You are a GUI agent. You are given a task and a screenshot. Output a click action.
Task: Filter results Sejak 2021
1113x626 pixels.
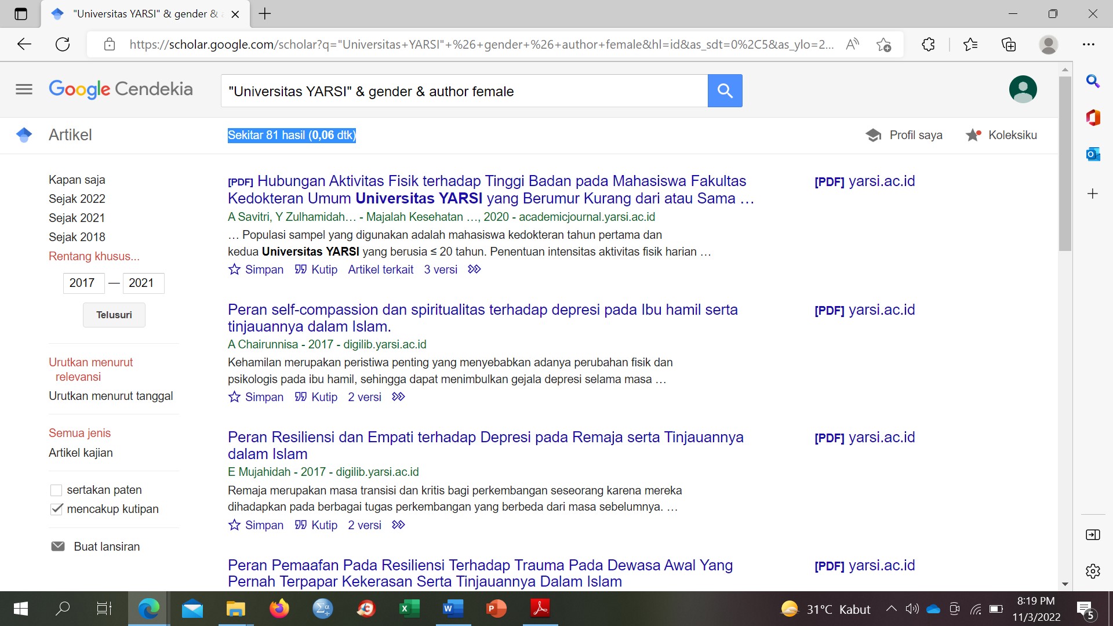coord(77,218)
